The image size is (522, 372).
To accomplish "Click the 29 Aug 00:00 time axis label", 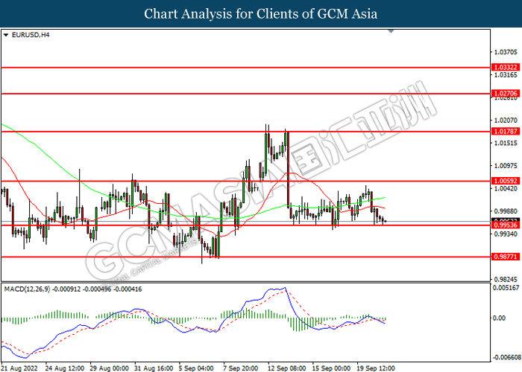I will [x=110, y=368].
